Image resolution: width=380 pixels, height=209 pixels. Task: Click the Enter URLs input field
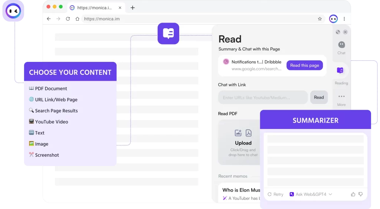tap(263, 97)
